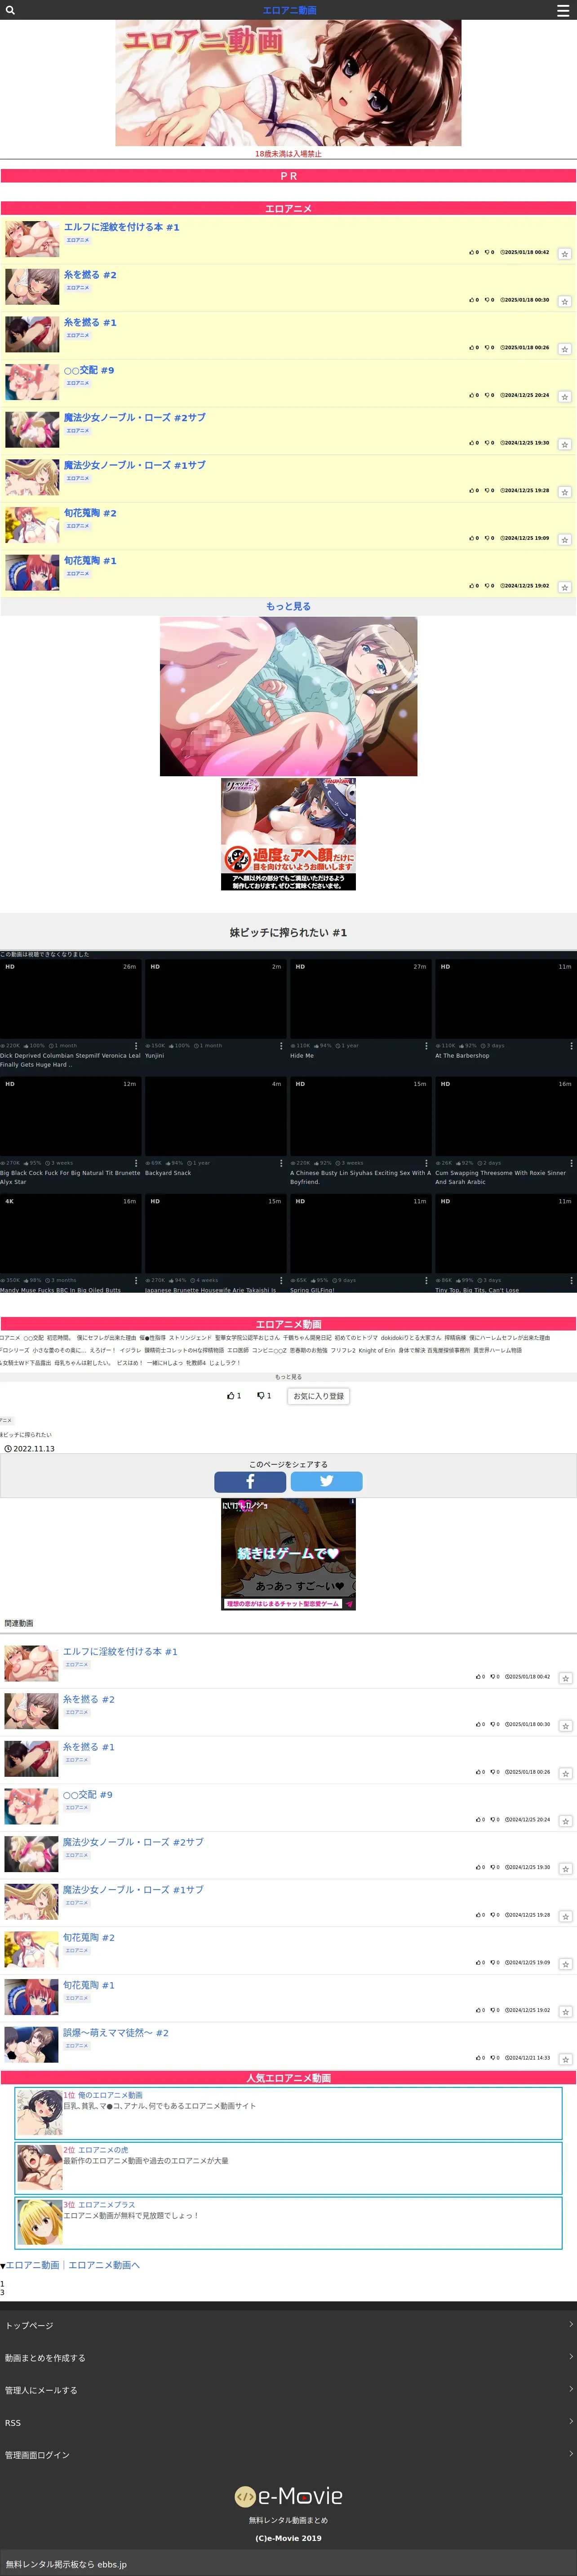Screen dimensions: 577x2576
Task: Click thumbnail of 旬花蒐陶 #1 in related videos
Action: [31, 1996]
